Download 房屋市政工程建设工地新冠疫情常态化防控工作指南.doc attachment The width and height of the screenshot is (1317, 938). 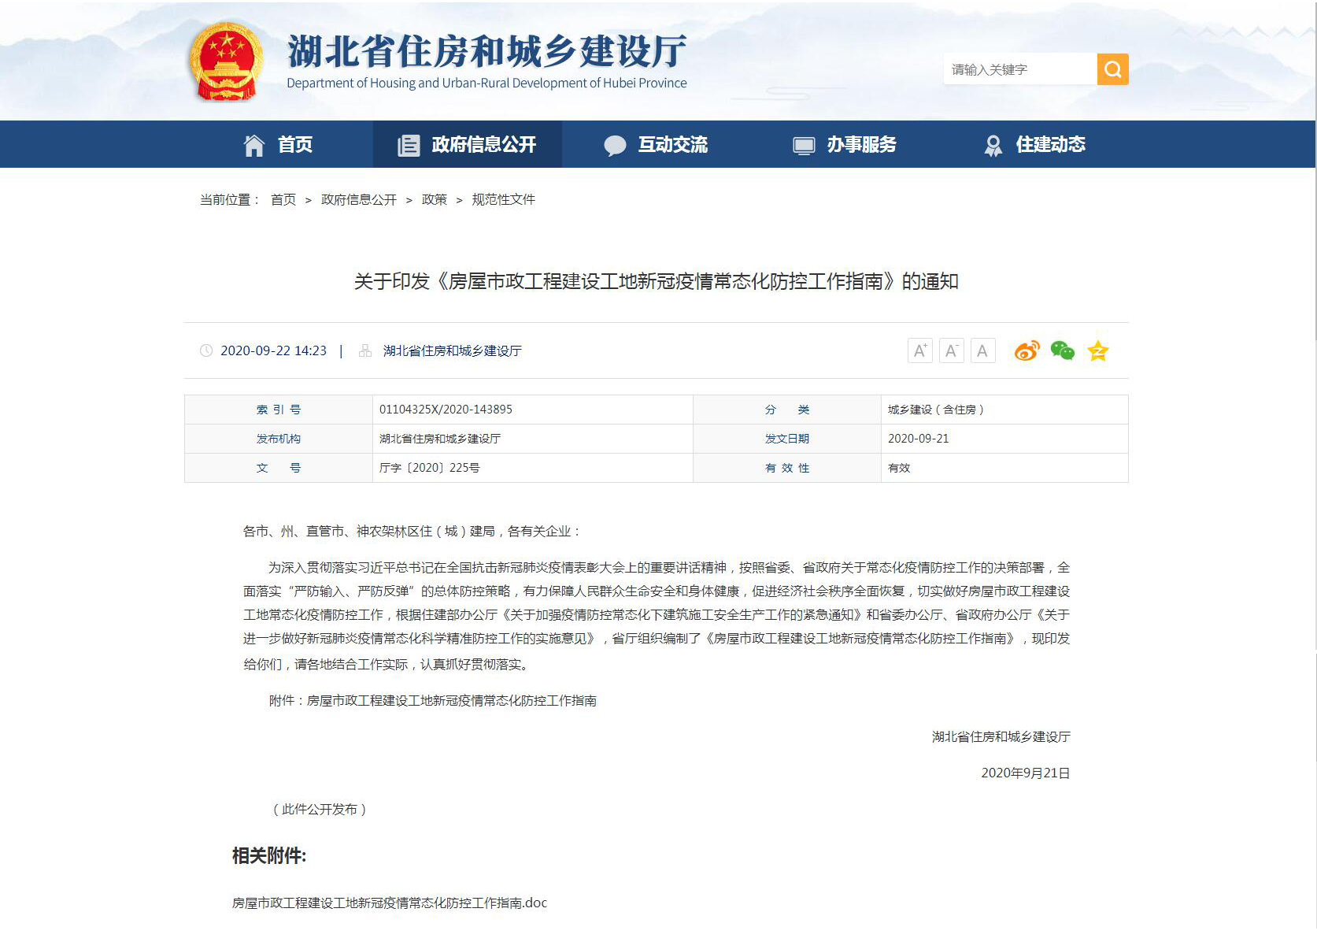pyautogui.click(x=390, y=903)
